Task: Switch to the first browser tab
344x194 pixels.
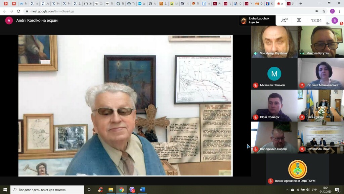Action: (5, 4)
